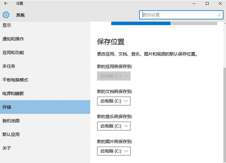This screenshot has width=226, height=163.
Task: Open the new apps save location dropdown
Action: 114,76
